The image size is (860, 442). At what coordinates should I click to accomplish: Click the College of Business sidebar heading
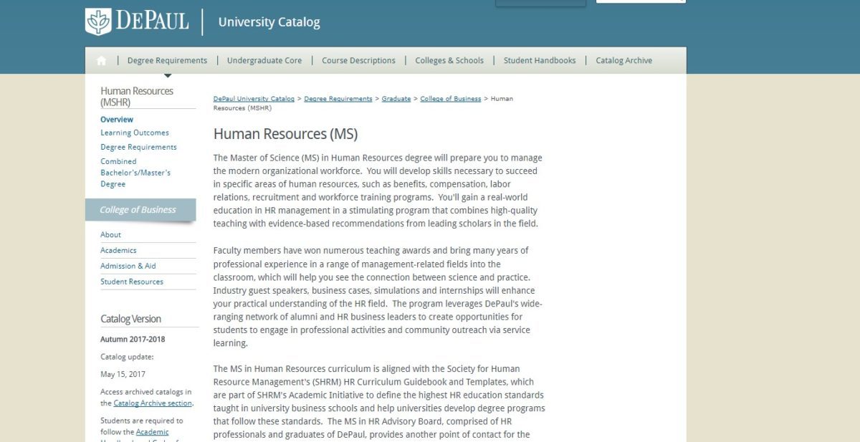pos(138,210)
